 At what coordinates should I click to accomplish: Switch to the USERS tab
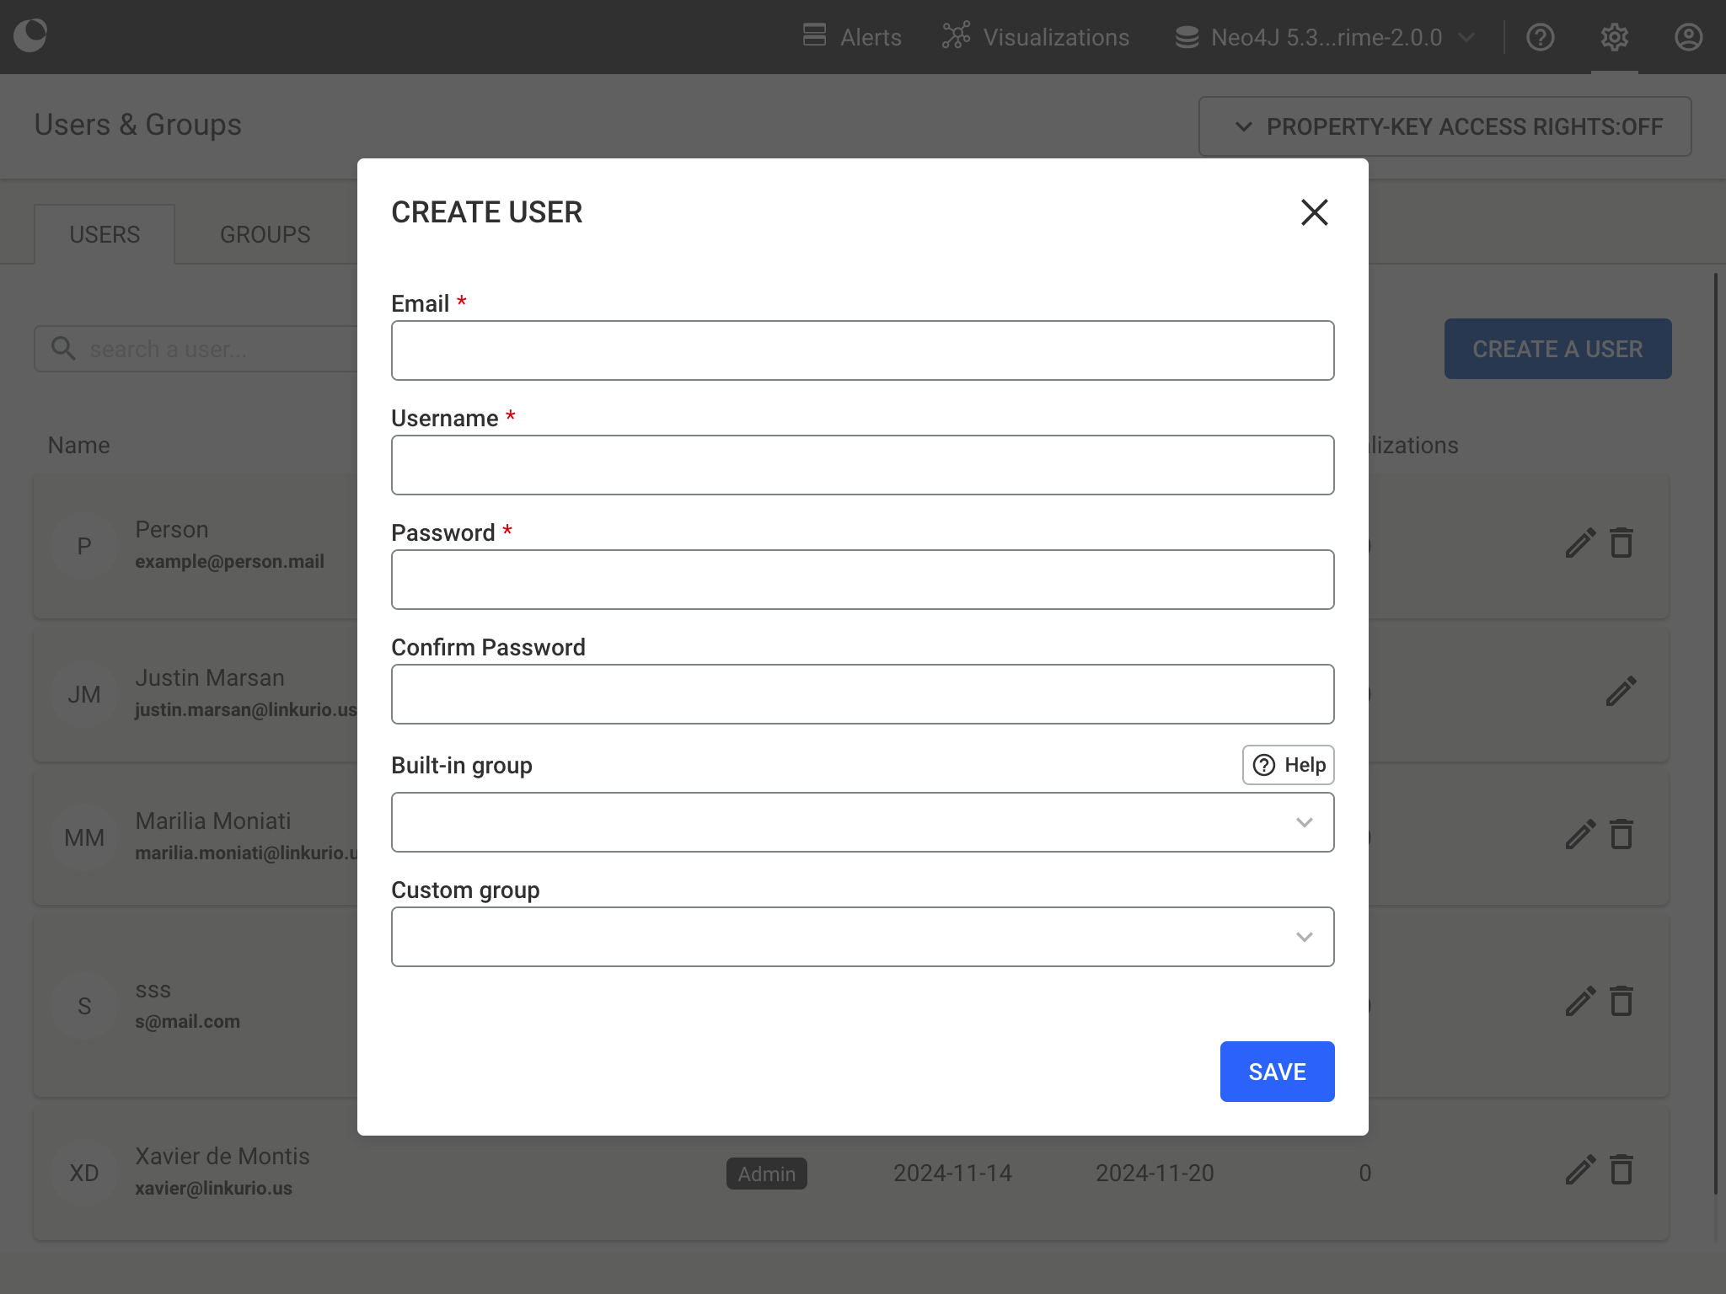coord(105,234)
